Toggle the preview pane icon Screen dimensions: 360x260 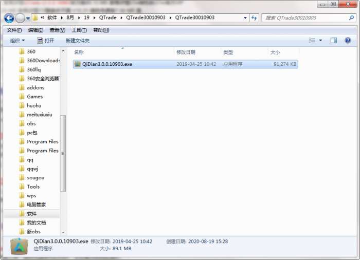[334, 41]
